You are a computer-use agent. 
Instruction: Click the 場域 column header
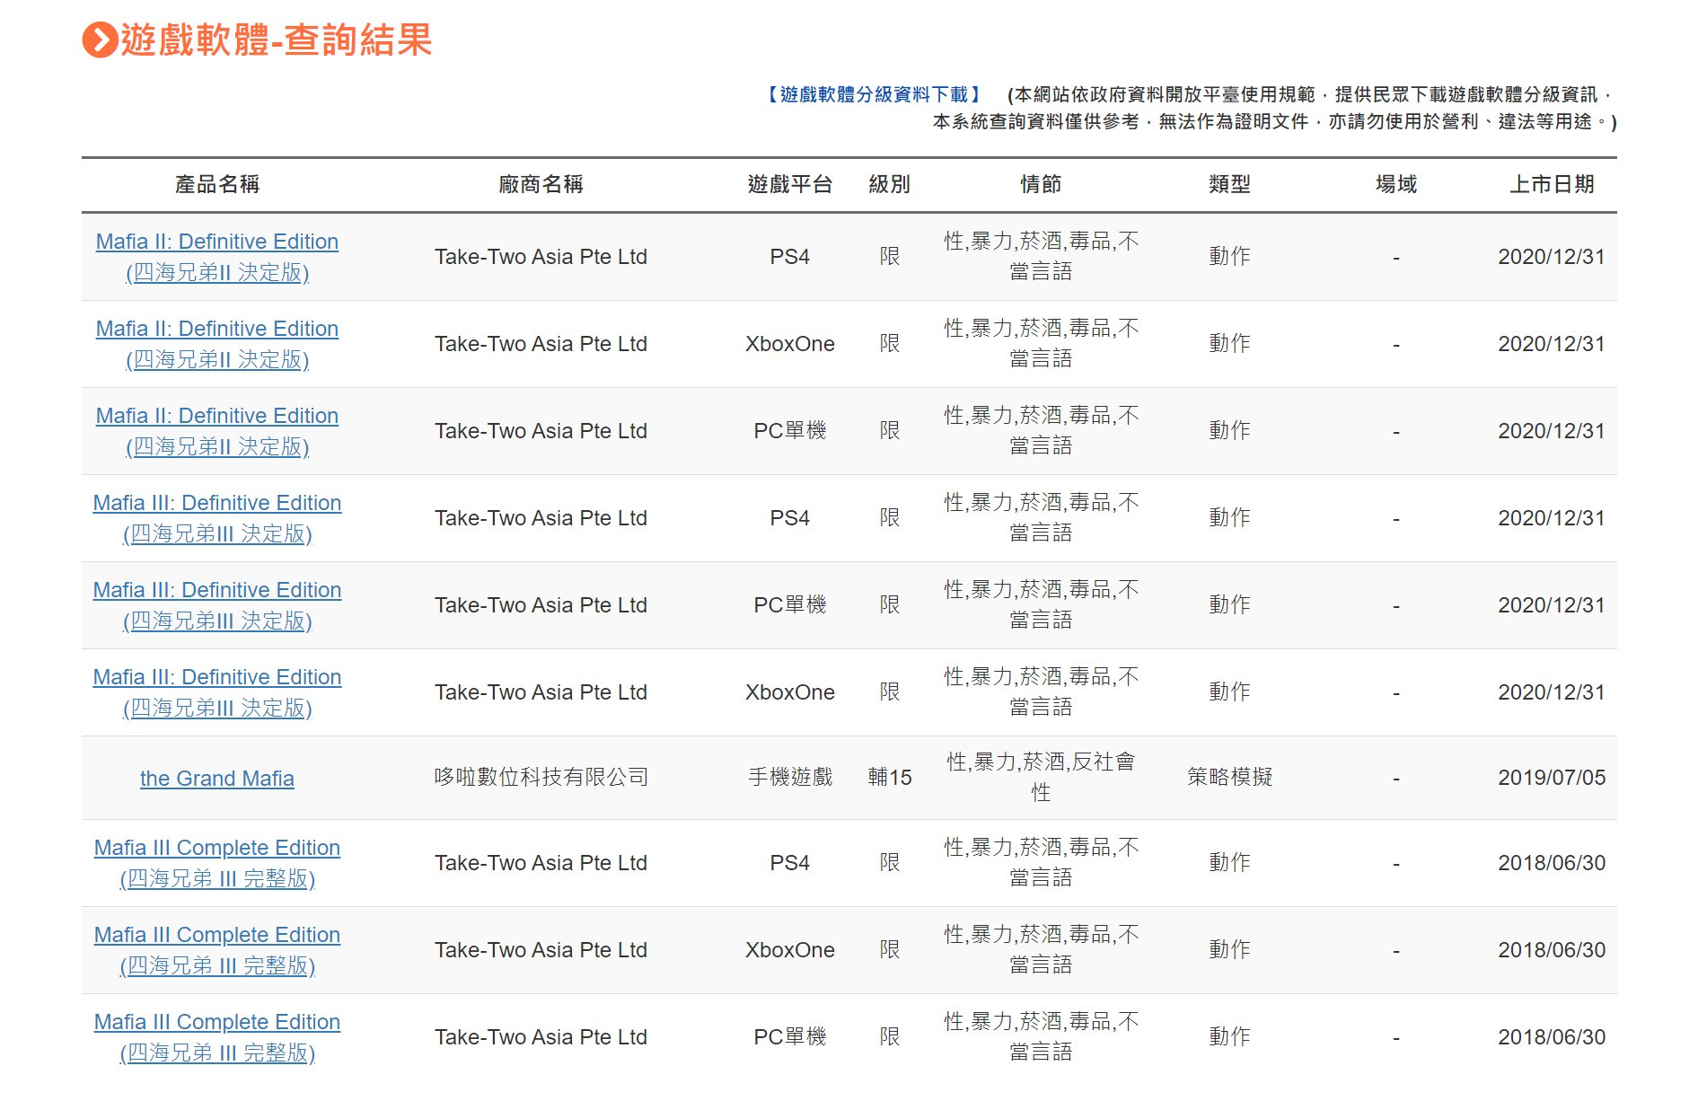[1396, 184]
